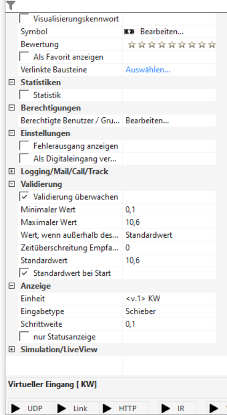Screen dimensions: 227x415
Task: Uncheck Validierung überwachen
Action: tap(24, 197)
